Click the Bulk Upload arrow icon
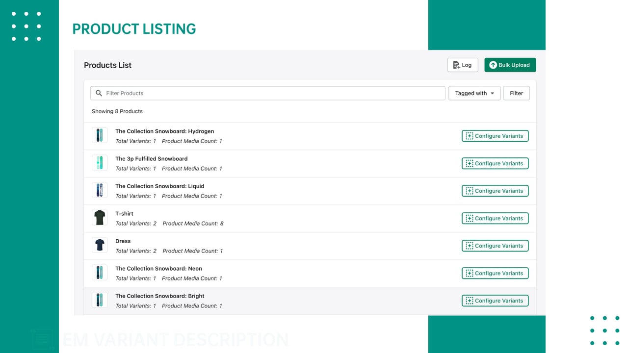This screenshot has height=353, width=628. pyautogui.click(x=493, y=65)
